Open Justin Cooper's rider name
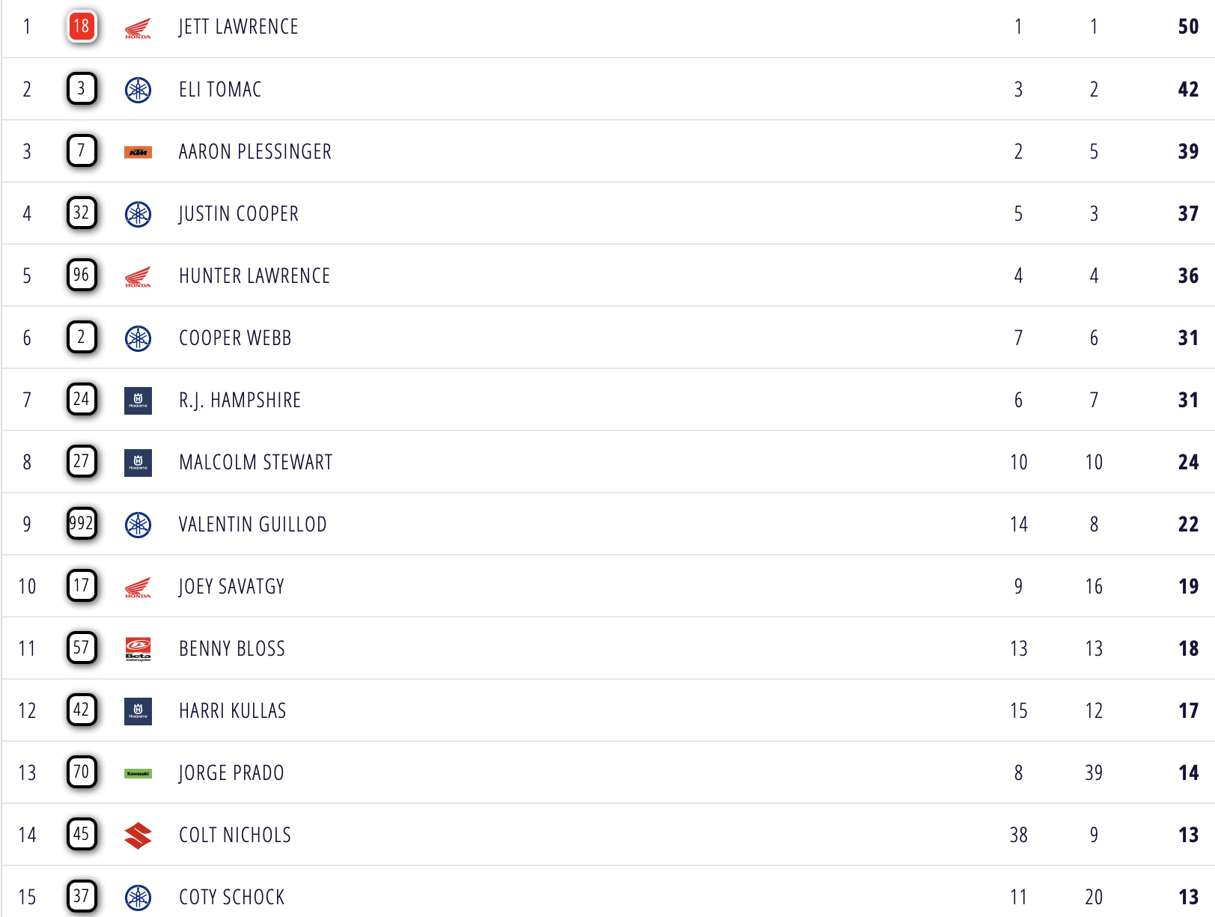This screenshot has width=1215, height=917. [238, 214]
